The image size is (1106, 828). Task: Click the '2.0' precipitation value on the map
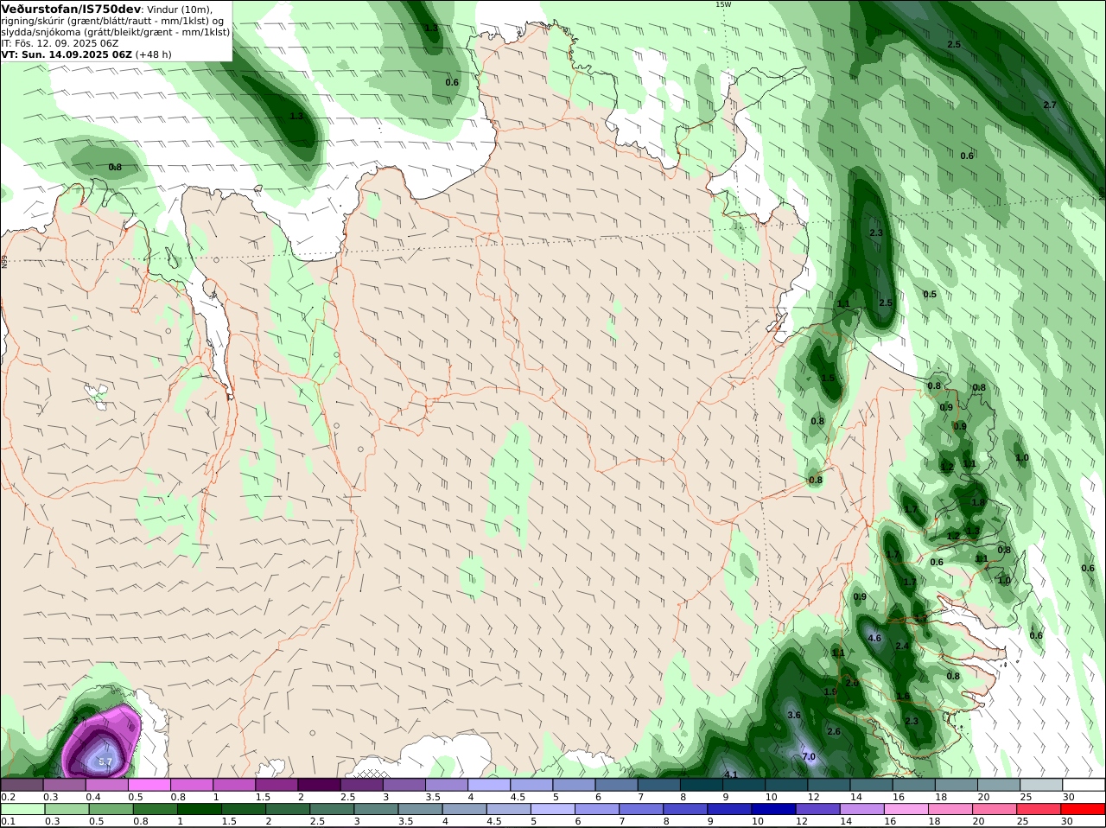[852, 683]
